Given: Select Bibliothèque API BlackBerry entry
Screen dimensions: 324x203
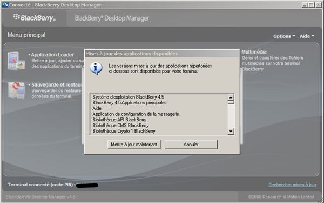Looking at the screenshot, I should 119,120.
